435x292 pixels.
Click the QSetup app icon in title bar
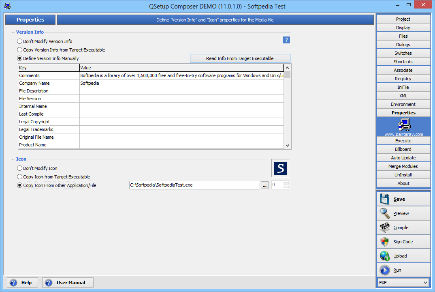pos(7,6)
